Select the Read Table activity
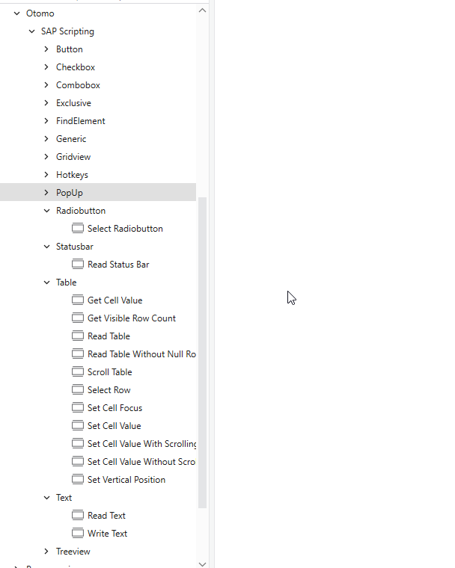The height and width of the screenshot is (568, 455). click(x=109, y=336)
